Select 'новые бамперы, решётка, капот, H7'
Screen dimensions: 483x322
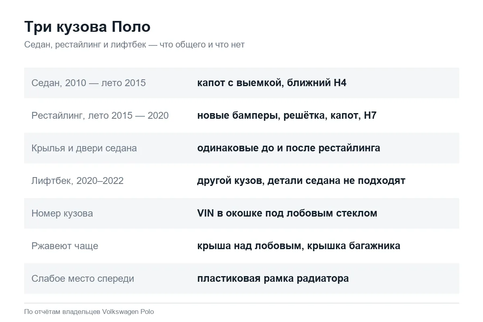click(x=287, y=116)
